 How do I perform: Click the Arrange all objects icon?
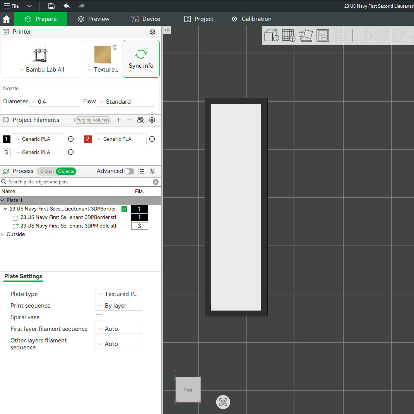323,36
